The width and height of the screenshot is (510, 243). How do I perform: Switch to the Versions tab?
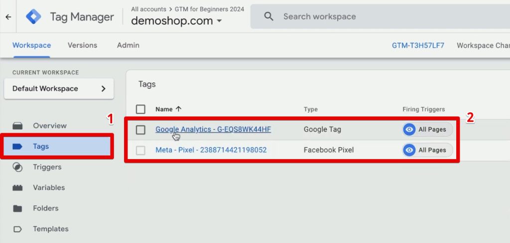click(x=82, y=45)
